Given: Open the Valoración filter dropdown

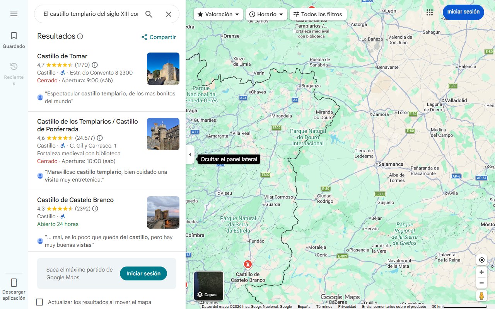Looking at the screenshot, I should tap(218, 14).
